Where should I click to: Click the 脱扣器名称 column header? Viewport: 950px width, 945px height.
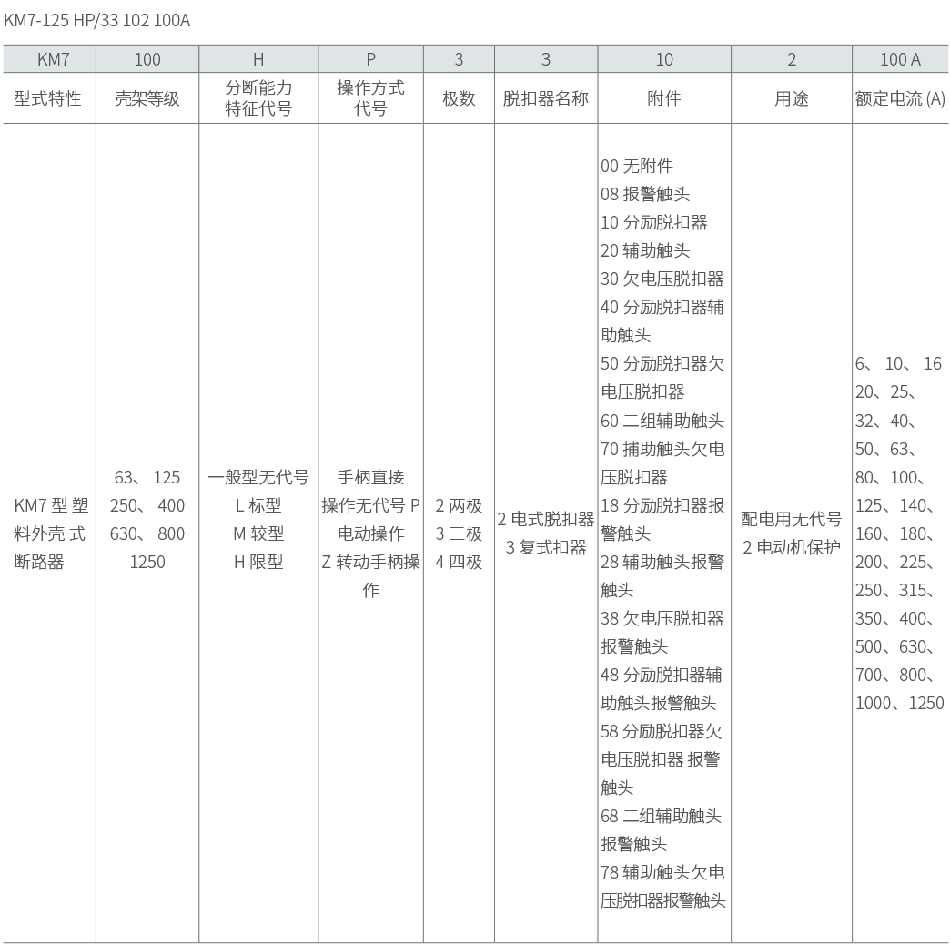click(x=546, y=99)
